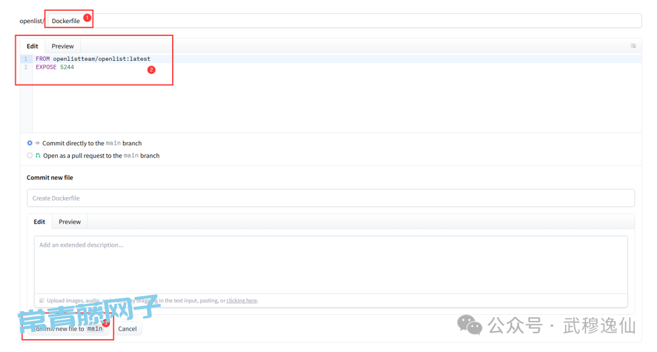This screenshot has height=352, width=657.
Task: Open the 'openlist/' path breadcrumb
Action: [x=30, y=21]
